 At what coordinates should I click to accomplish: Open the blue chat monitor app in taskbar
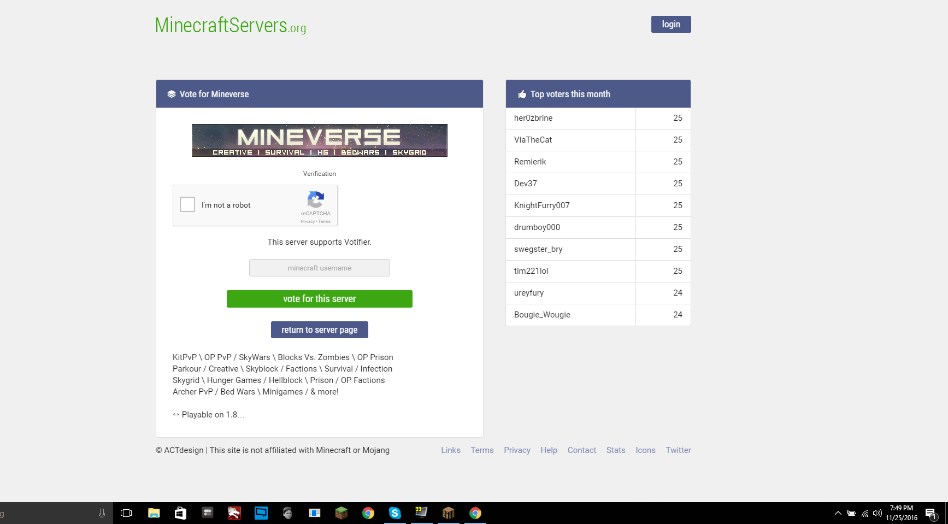tap(261, 513)
